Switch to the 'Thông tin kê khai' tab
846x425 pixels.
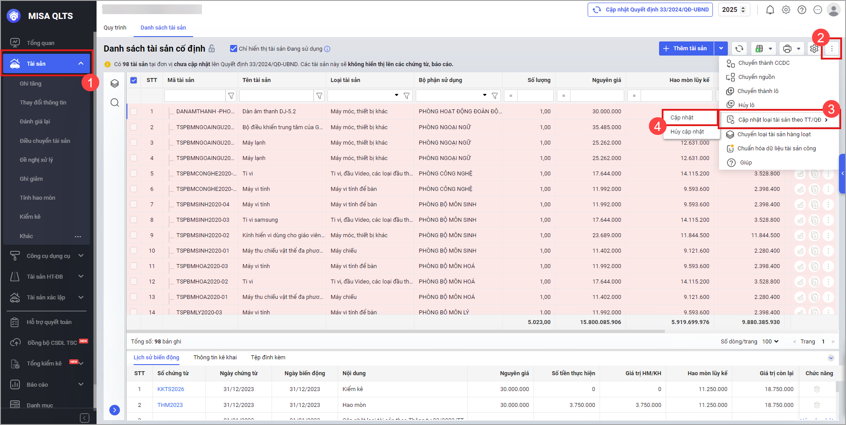(x=215, y=358)
